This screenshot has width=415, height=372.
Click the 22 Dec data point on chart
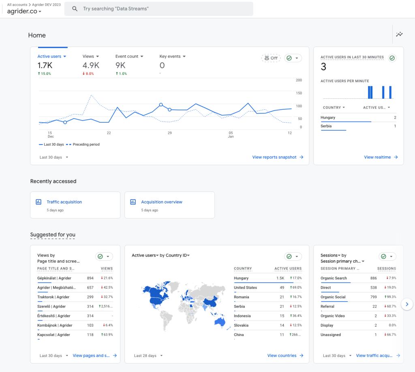[109, 122]
